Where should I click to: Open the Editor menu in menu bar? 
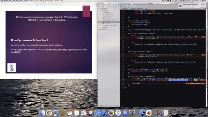(32, 1)
